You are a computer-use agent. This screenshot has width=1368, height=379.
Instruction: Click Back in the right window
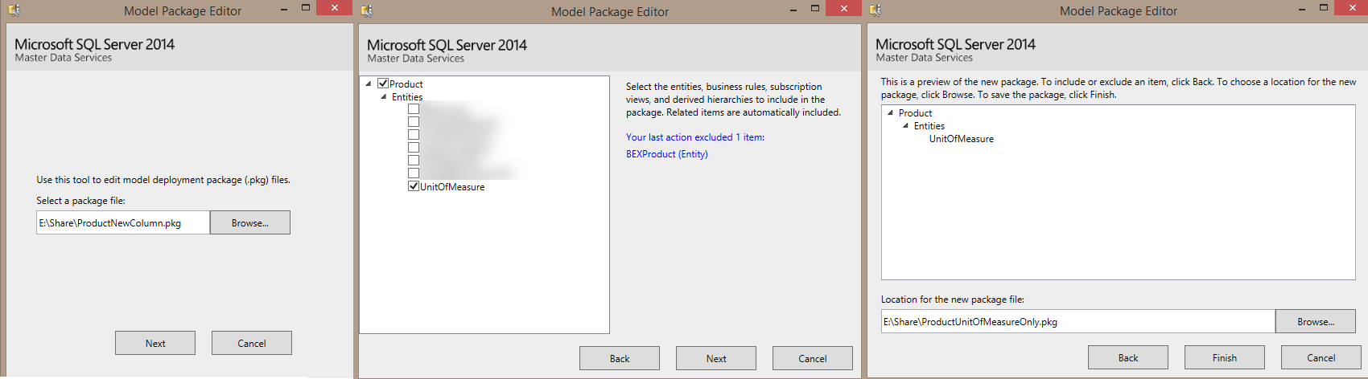1128,357
